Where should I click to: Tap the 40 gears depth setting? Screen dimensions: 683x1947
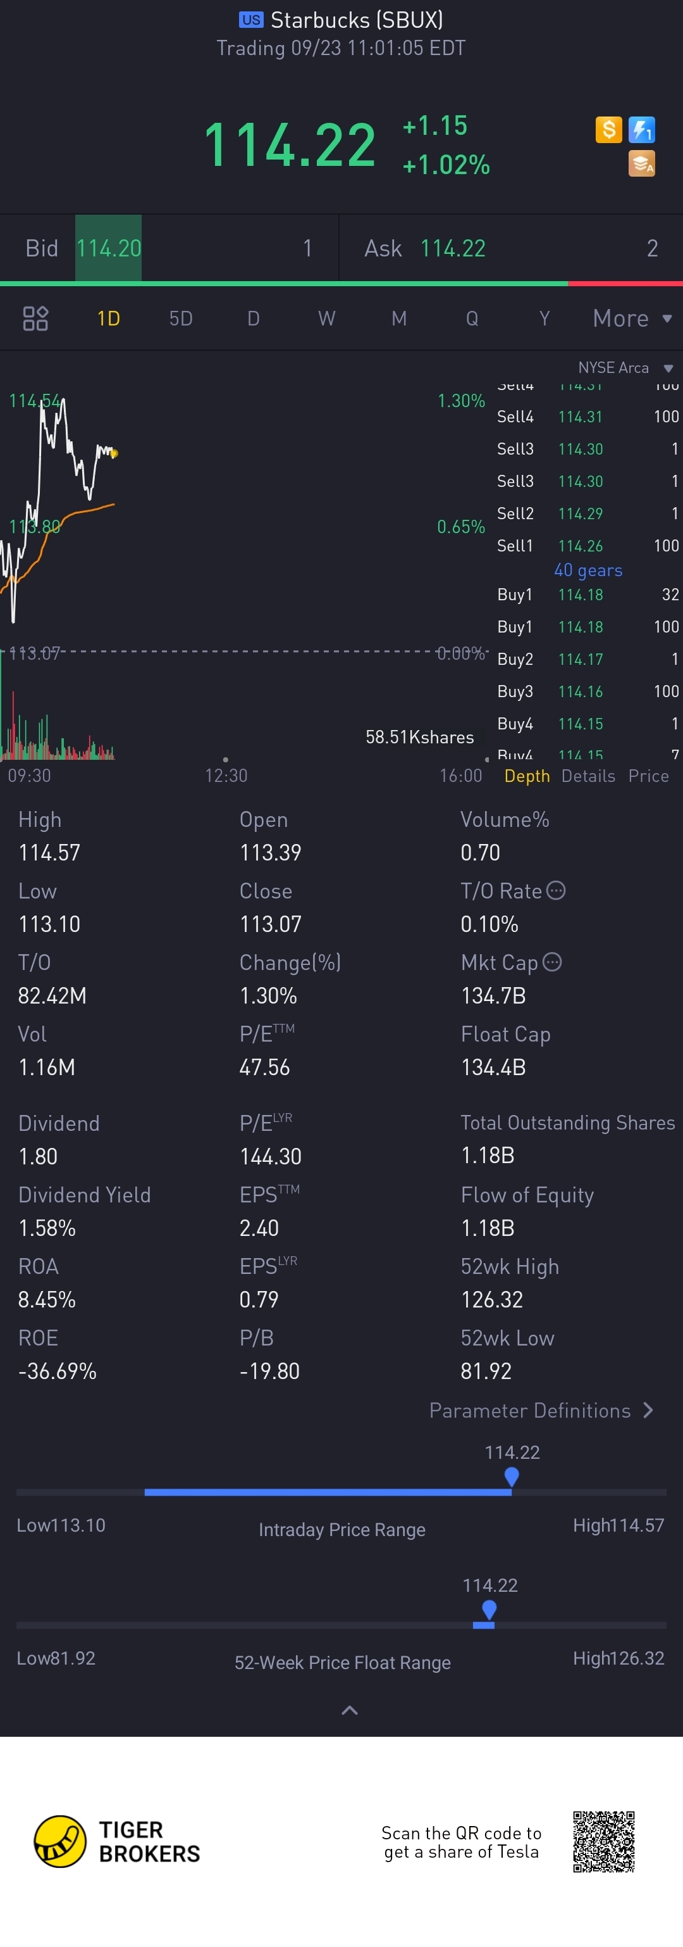point(588,570)
